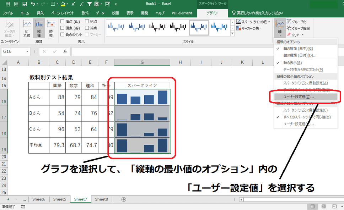Click the 新しいシート plus button
The height and width of the screenshot is (210, 344).
point(123,199)
